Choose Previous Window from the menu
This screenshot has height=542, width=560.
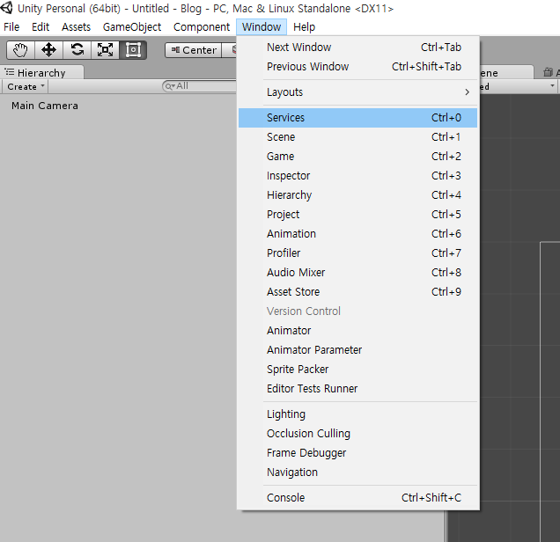(x=357, y=66)
